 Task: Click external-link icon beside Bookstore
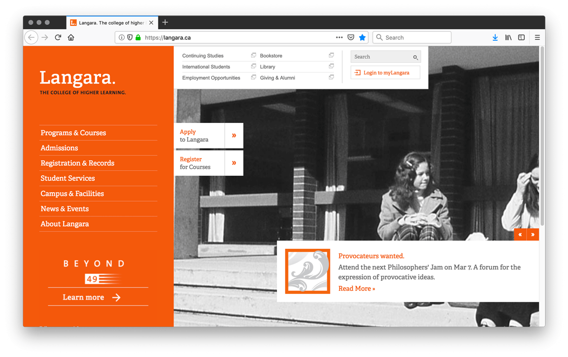[x=331, y=55]
